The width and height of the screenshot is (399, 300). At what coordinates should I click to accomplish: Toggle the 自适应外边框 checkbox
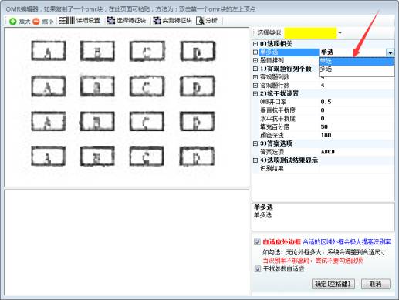click(x=257, y=242)
